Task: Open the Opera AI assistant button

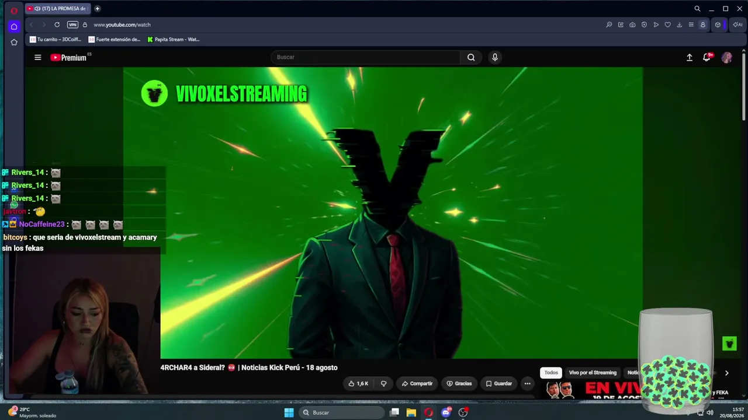Action: [737, 24]
